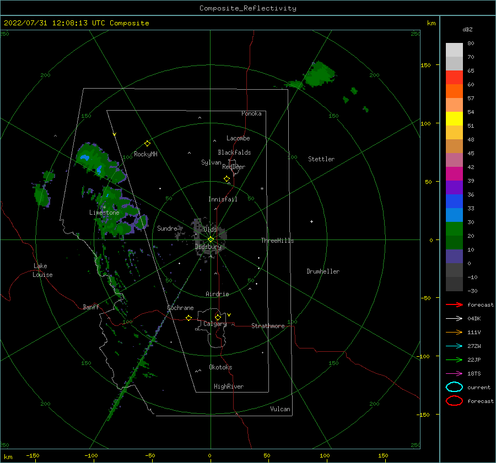This screenshot has height=463, width=496.
Task: Click the yellow diamond marker near RockyMH
Action: (147, 144)
